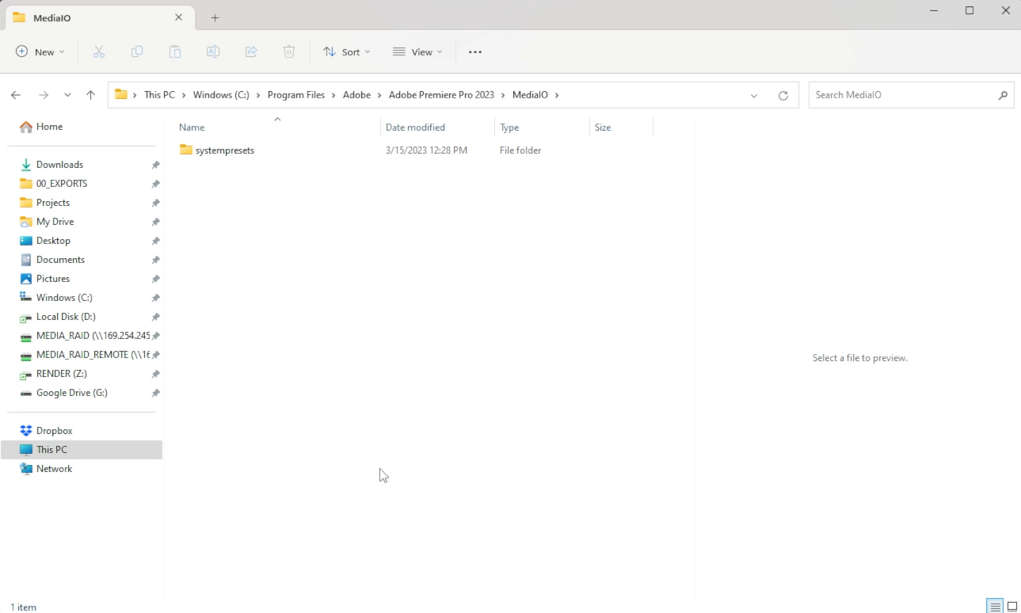This screenshot has height=613, width=1021.
Task: Switch to large thumbnails view toggle
Action: point(1012,607)
